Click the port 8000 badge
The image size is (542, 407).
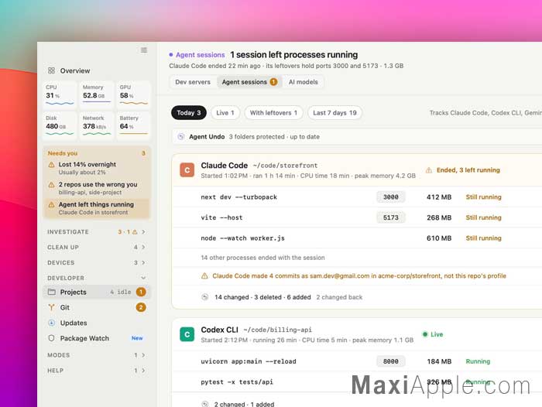[x=390, y=361]
